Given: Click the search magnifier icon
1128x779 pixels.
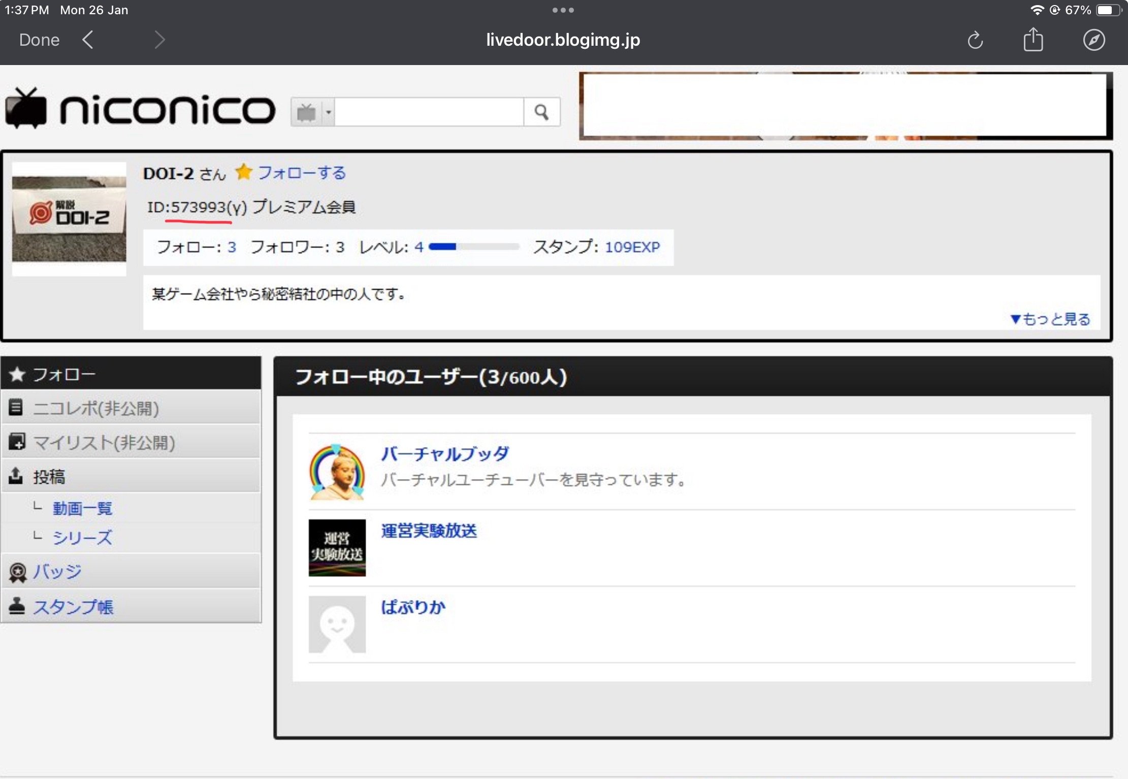Looking at the screenshot, I should click(x=541, y=112).
